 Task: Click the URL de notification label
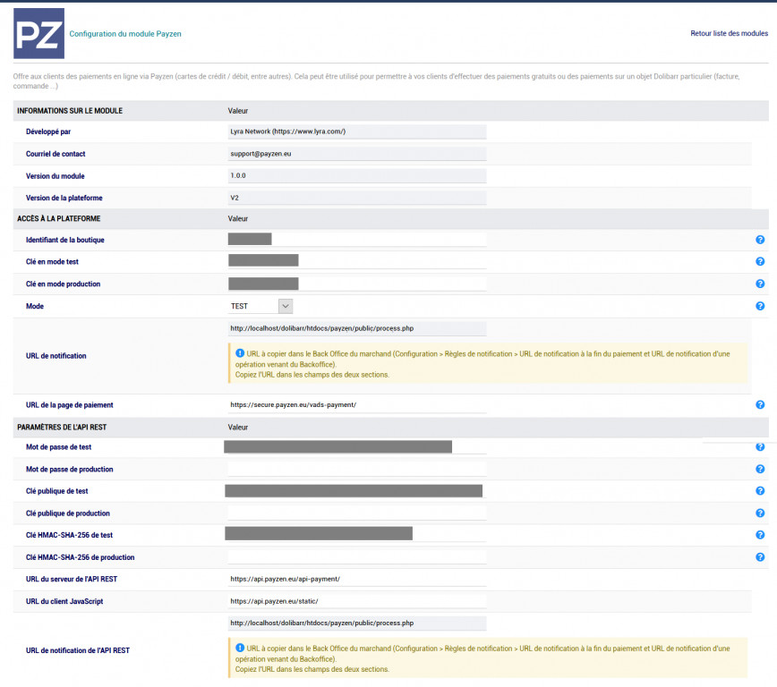[56, 356]
